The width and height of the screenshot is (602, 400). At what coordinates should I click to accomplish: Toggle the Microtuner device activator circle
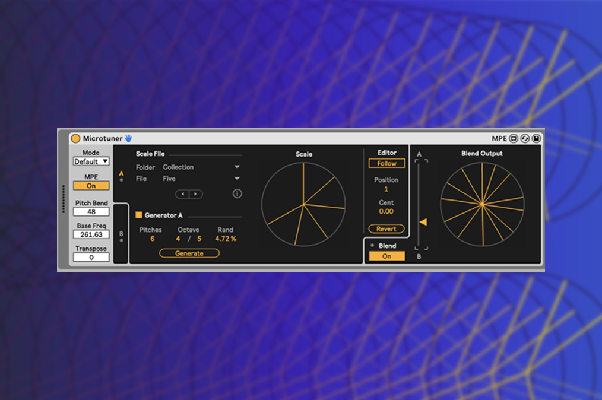click(75, 138)
